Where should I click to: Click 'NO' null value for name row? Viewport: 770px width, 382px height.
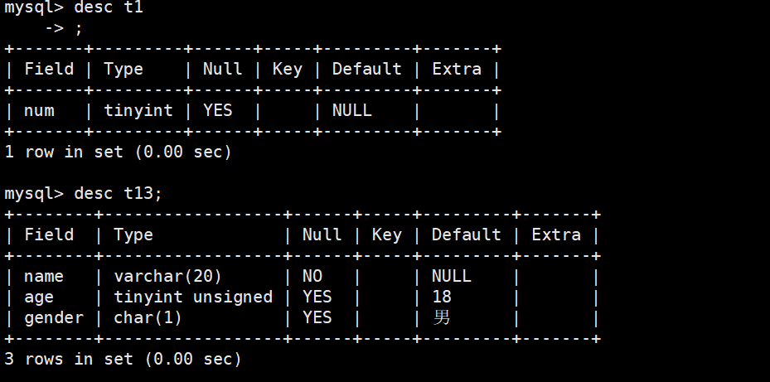tap(312, 276)
